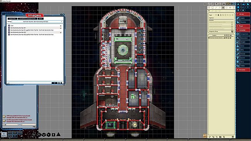Toggle the first Line of Sight option checkbox
Screen dimensions: 251x141
232,22
